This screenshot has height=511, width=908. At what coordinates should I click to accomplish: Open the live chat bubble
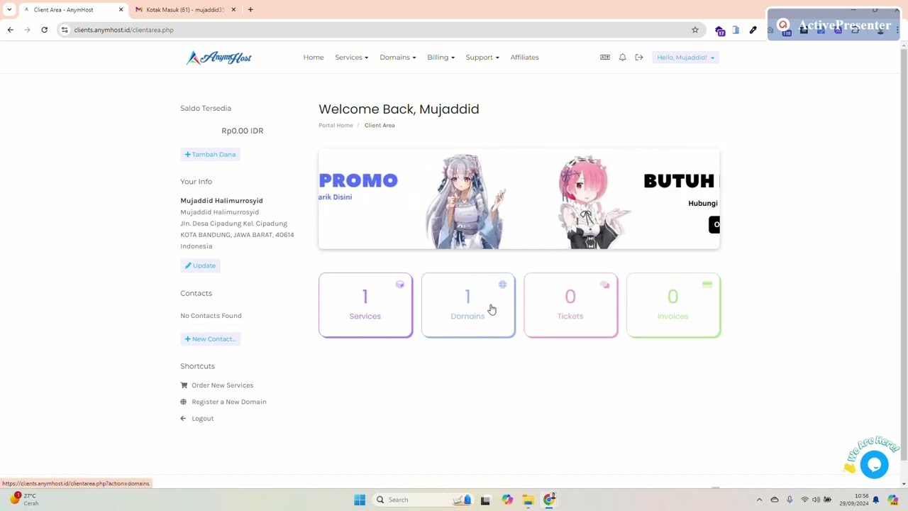874,464
